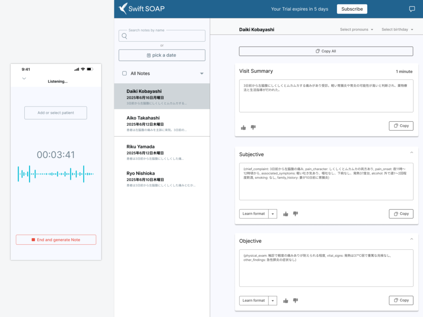This screenshot has width=423, height=317.
Task: Thumbs down the Visit Summary section
Action: point(253,128)
